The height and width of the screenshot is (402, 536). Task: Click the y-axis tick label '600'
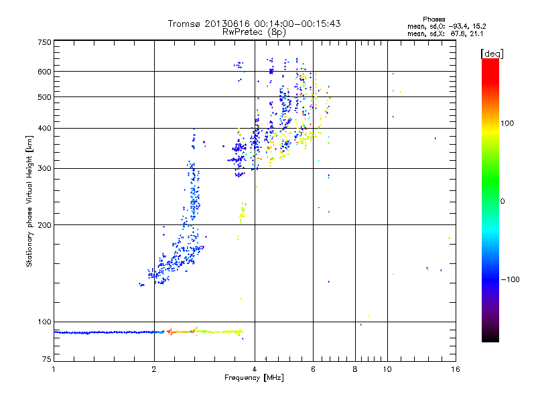click(x=44, y=72)
